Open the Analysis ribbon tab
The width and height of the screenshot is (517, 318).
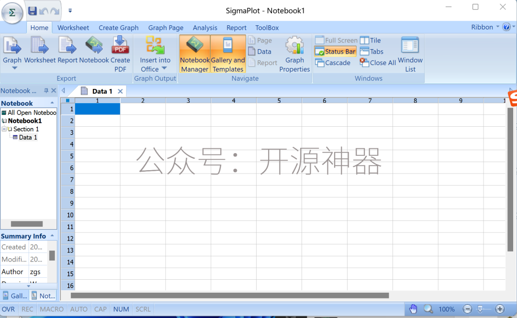point(205,28)
